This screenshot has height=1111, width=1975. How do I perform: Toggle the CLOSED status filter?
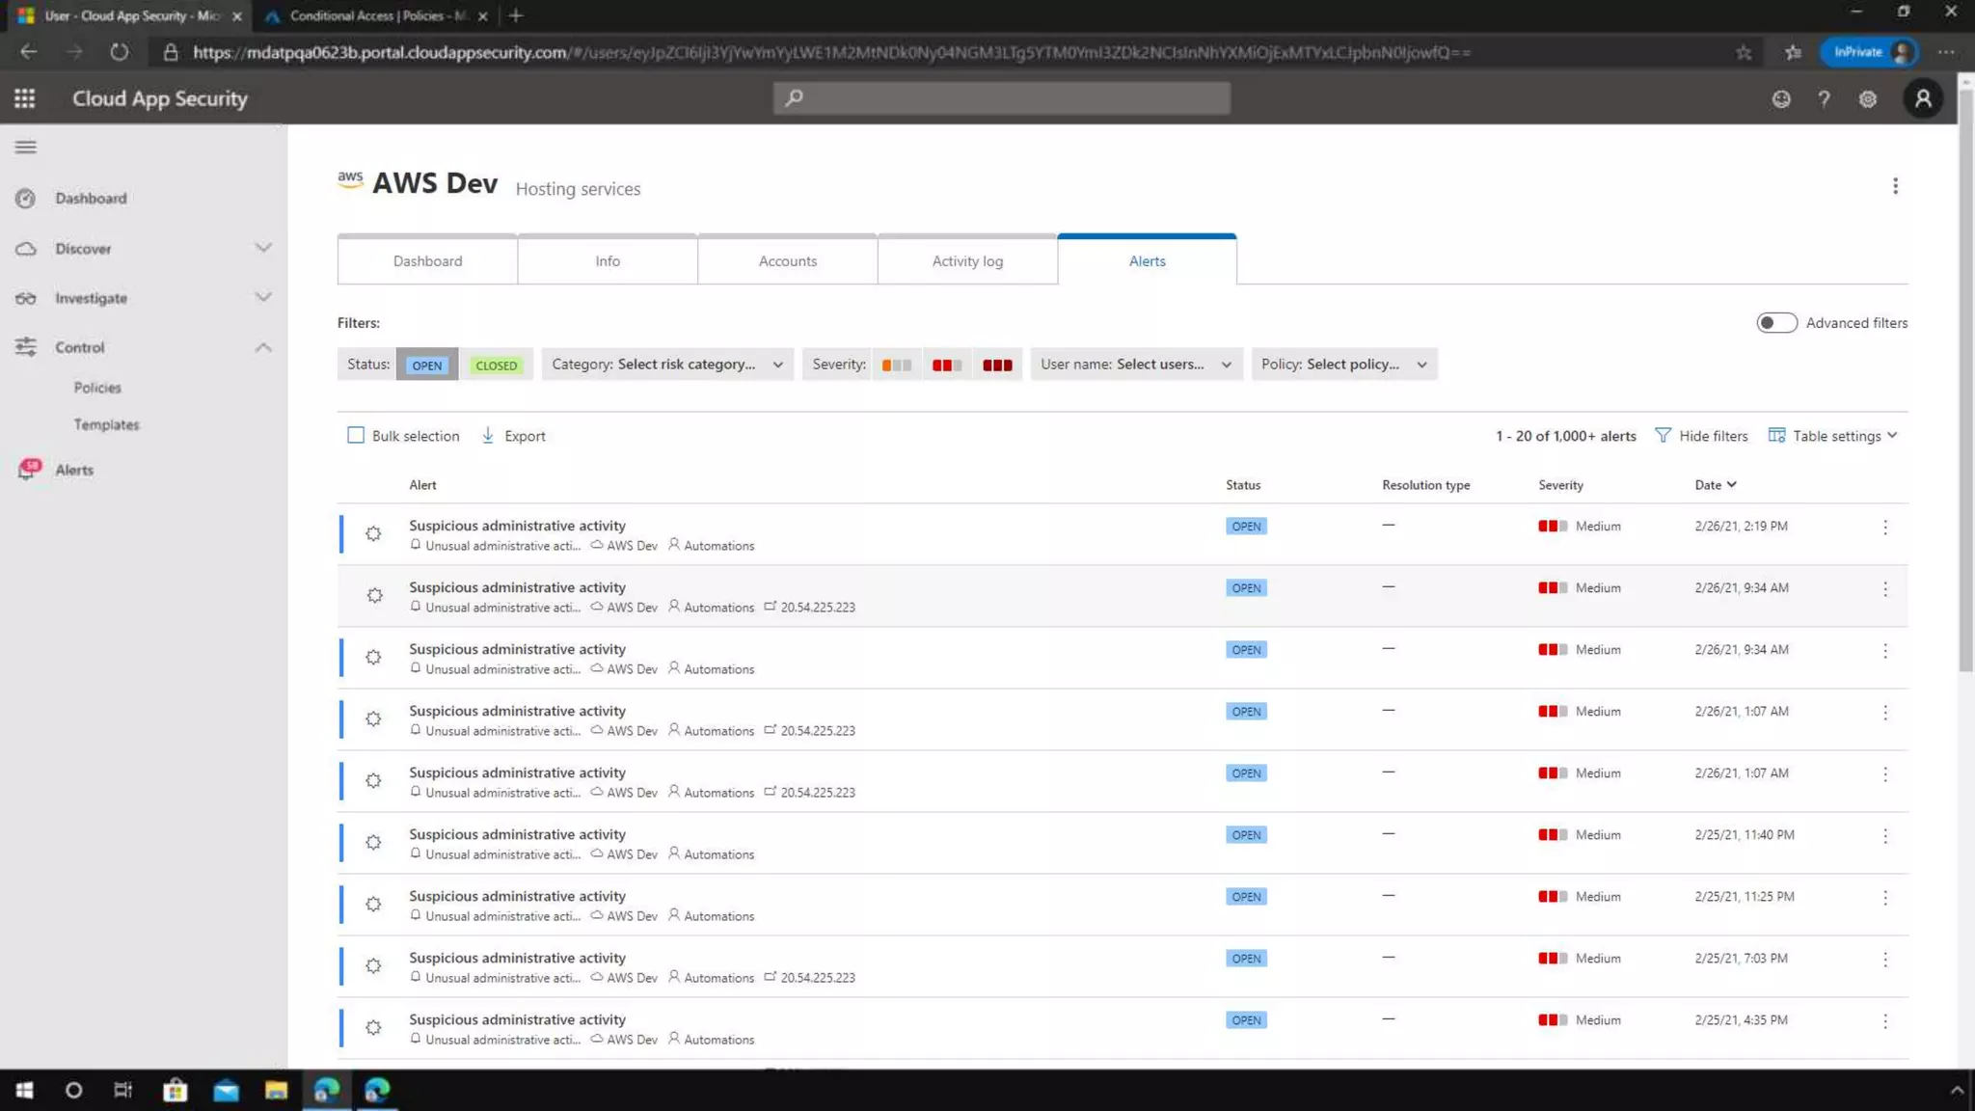tap(496, 365)
